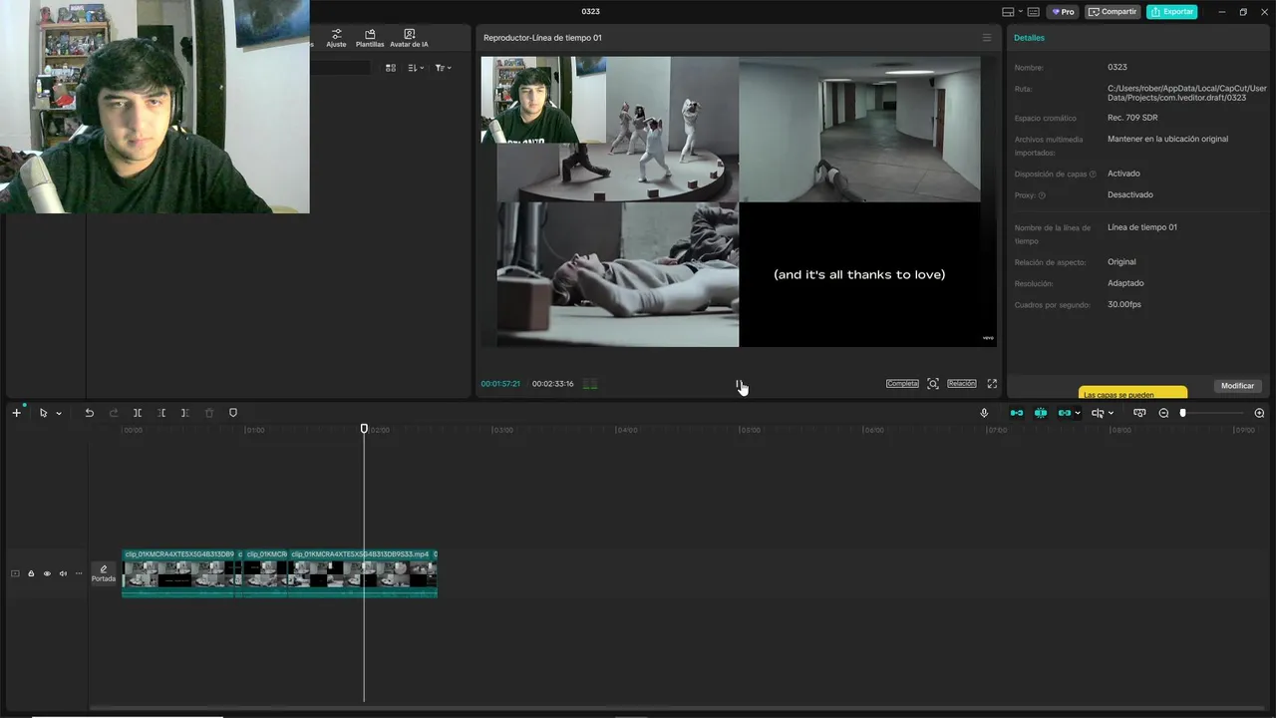The width and height of the screenshot is (1276, 718).
Task: Click the scan/focus frame icon in player
Action: [x=933, y=384]
